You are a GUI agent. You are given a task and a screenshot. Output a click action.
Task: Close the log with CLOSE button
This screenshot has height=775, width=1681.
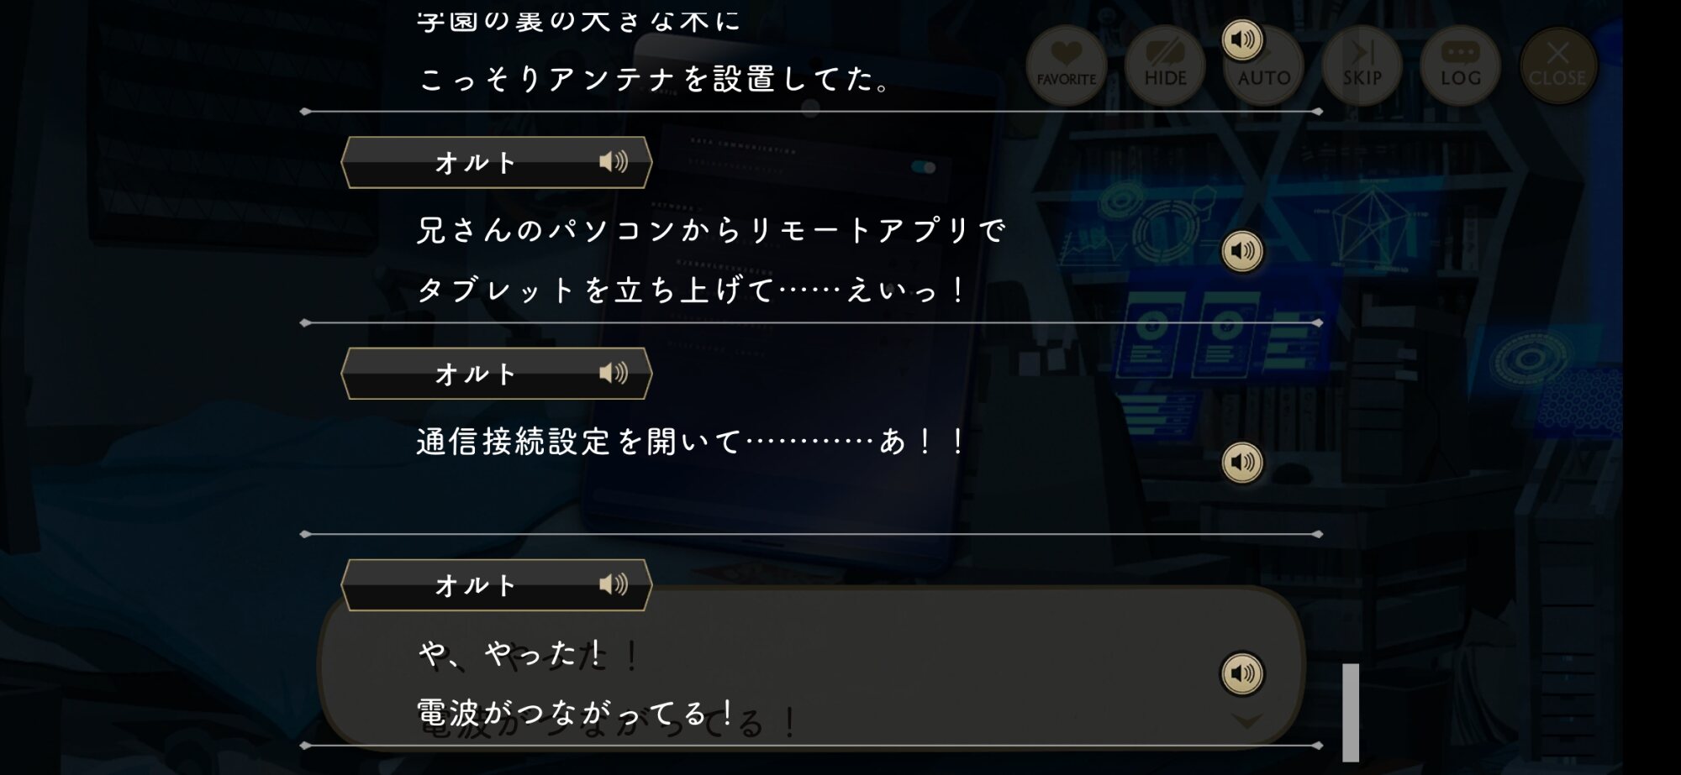coord(1557,65)
